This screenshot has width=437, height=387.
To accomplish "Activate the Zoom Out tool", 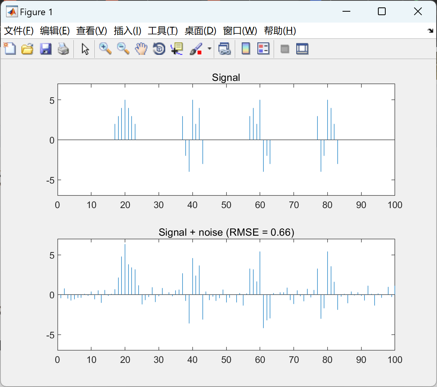I will point(123,49).
